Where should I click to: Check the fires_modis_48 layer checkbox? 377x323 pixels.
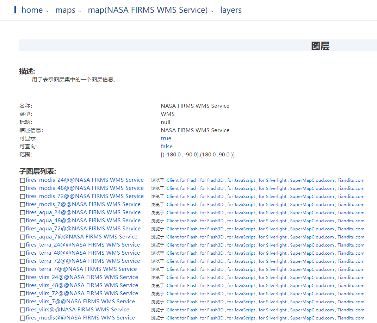[x=23, y=188]
